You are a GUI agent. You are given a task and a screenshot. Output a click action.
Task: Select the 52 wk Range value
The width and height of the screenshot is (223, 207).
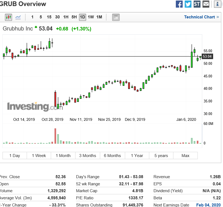pos(131,184)
